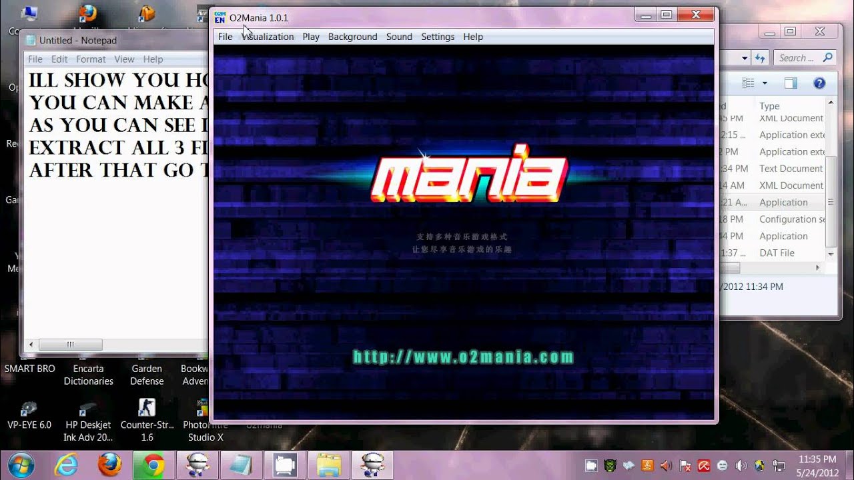Open the File menu in O2Mania

226,37
